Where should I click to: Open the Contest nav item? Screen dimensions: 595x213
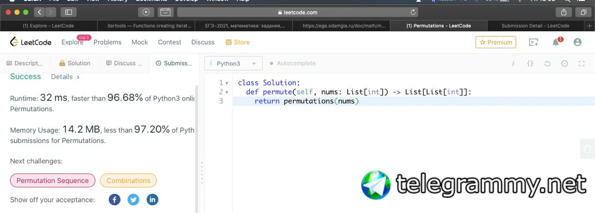(170, 42)
